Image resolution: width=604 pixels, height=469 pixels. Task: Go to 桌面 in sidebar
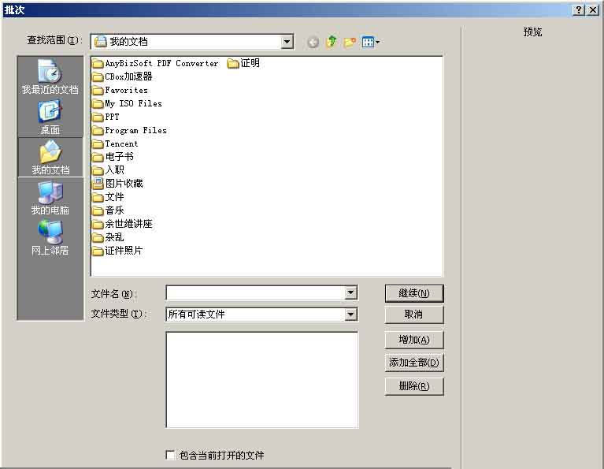point(50,118)
